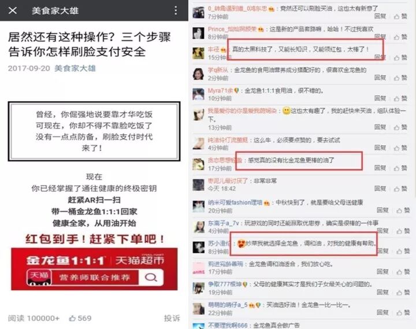
Task: Like the 父母的健康 comment by 争取777根坤
Action: pyautogui.click(x=403, y=293)
